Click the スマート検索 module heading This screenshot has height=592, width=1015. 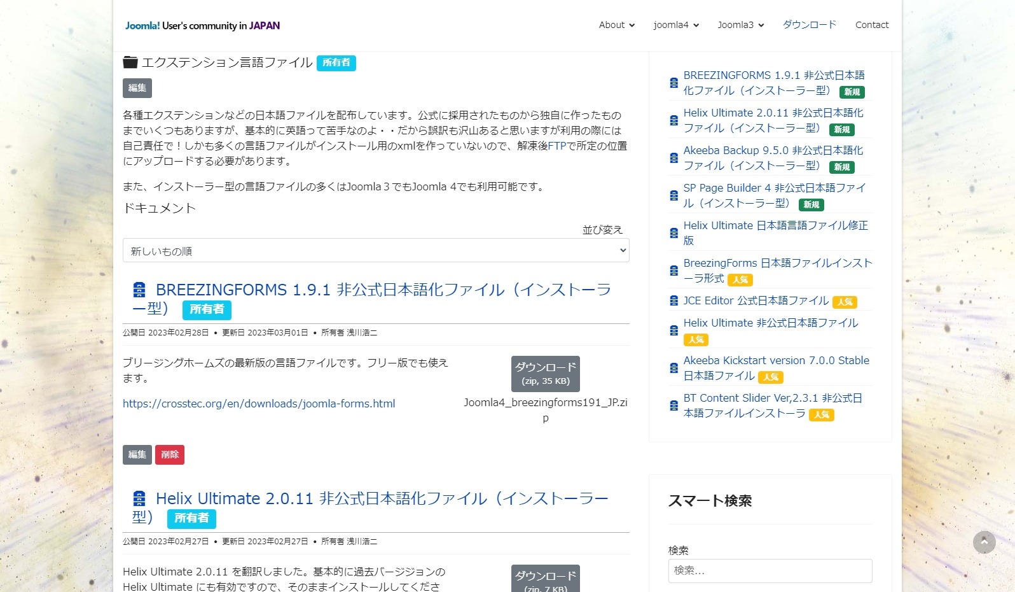click(x=710, y=501)
